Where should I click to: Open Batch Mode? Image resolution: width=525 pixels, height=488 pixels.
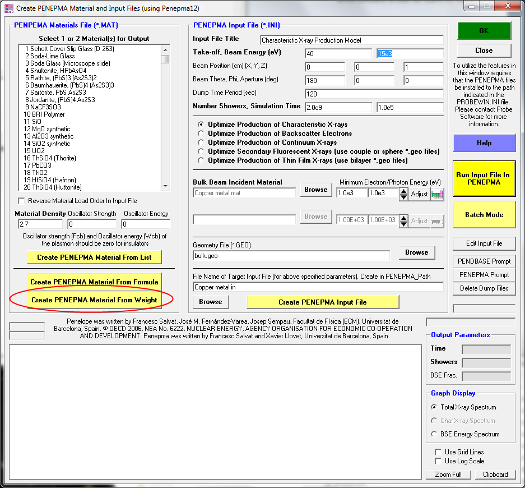484,215
